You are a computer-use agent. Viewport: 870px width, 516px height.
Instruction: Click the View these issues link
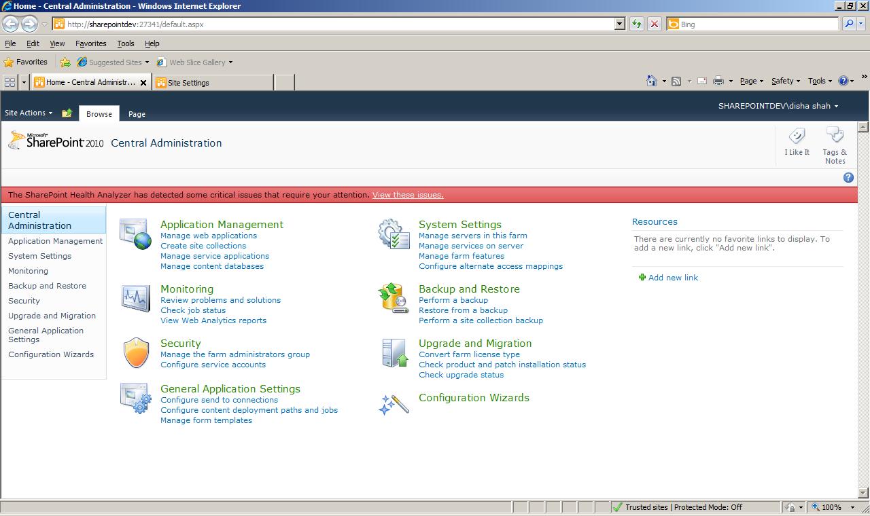(x=407, y=194)
